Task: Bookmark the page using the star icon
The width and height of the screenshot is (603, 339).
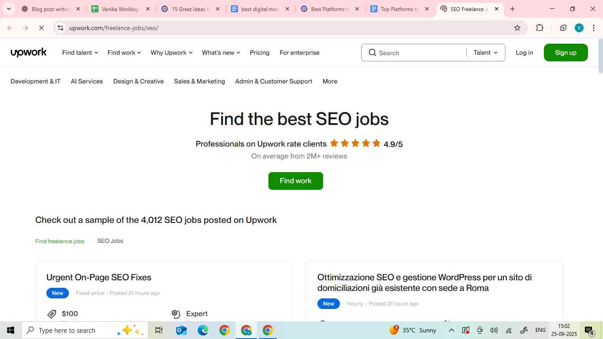Action: pyautogui.click(x=517, y=27)
